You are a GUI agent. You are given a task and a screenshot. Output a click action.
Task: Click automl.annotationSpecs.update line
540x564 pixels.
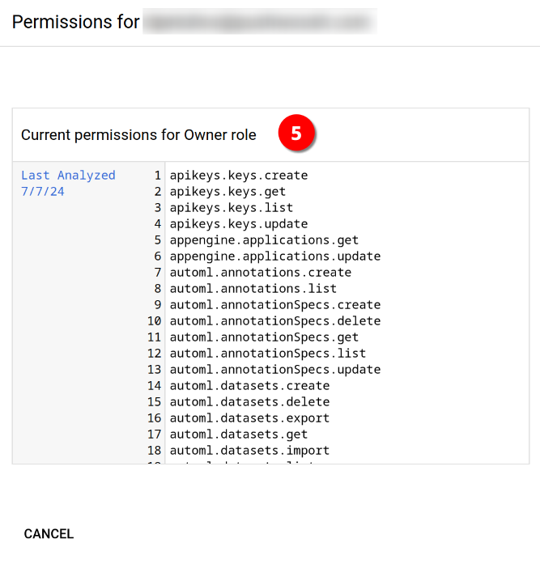tap(275, 370)
